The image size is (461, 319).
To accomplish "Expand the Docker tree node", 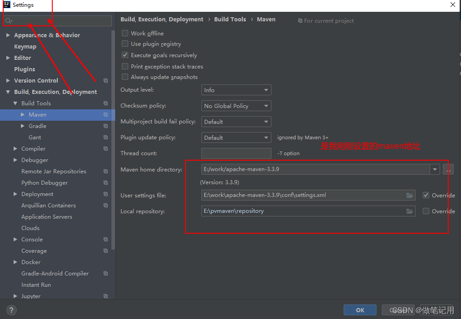I will tap(15, 262).
